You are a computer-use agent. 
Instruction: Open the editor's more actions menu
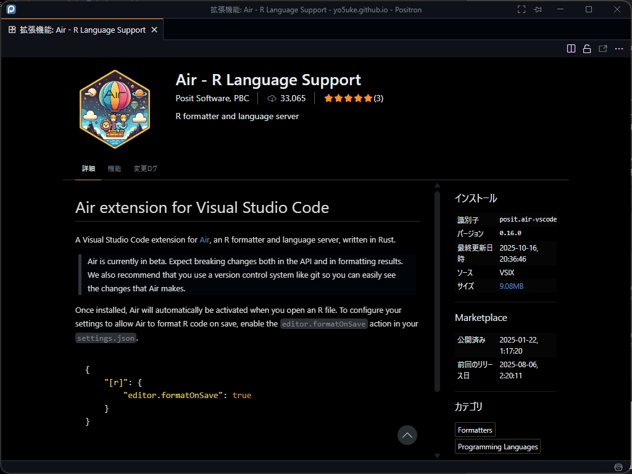(x=619, y=49)
